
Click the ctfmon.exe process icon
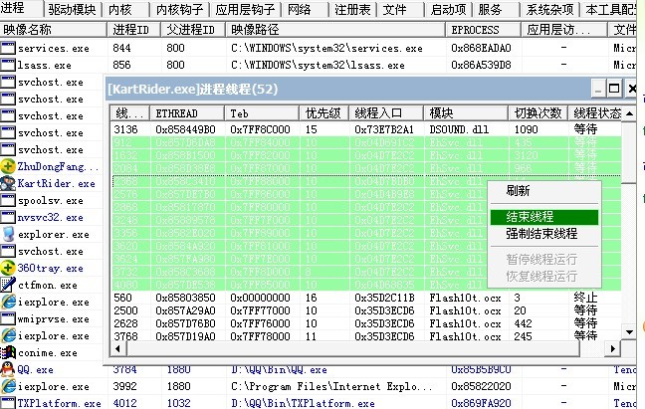pyautogui.click(x=8, y=286)
